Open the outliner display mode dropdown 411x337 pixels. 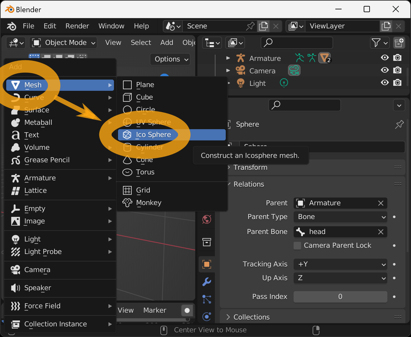235,43
